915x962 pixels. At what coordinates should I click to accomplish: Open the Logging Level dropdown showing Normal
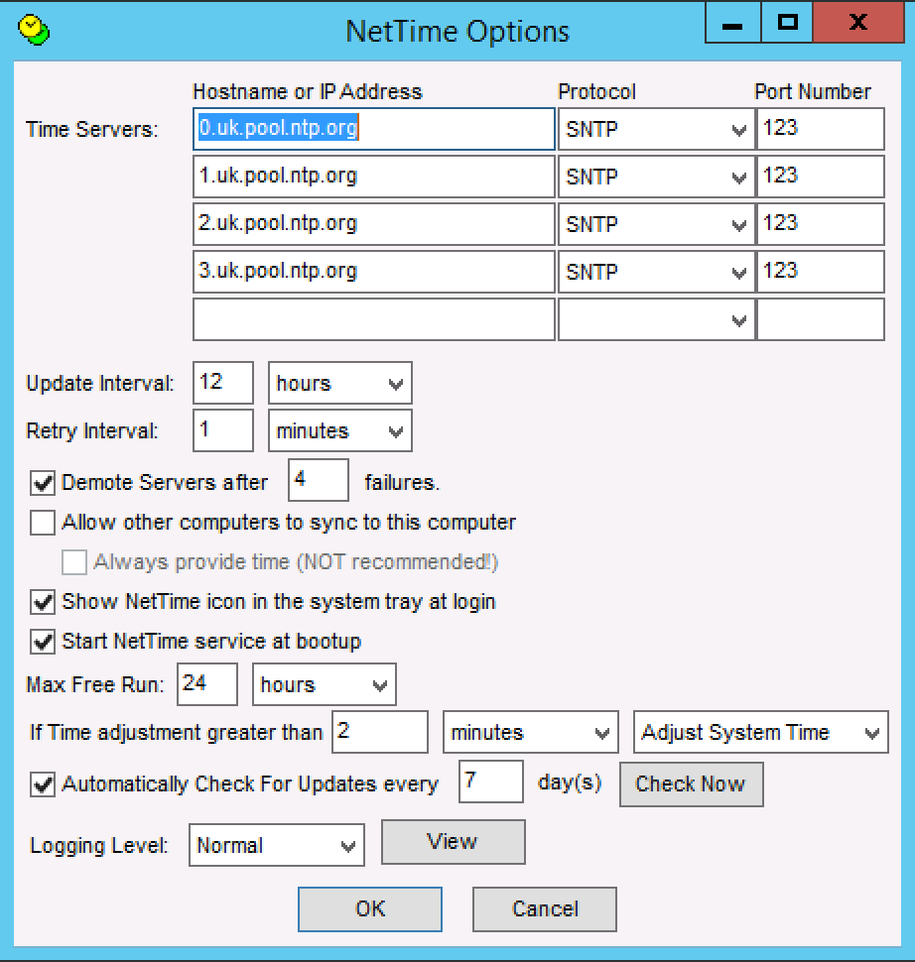349,845
